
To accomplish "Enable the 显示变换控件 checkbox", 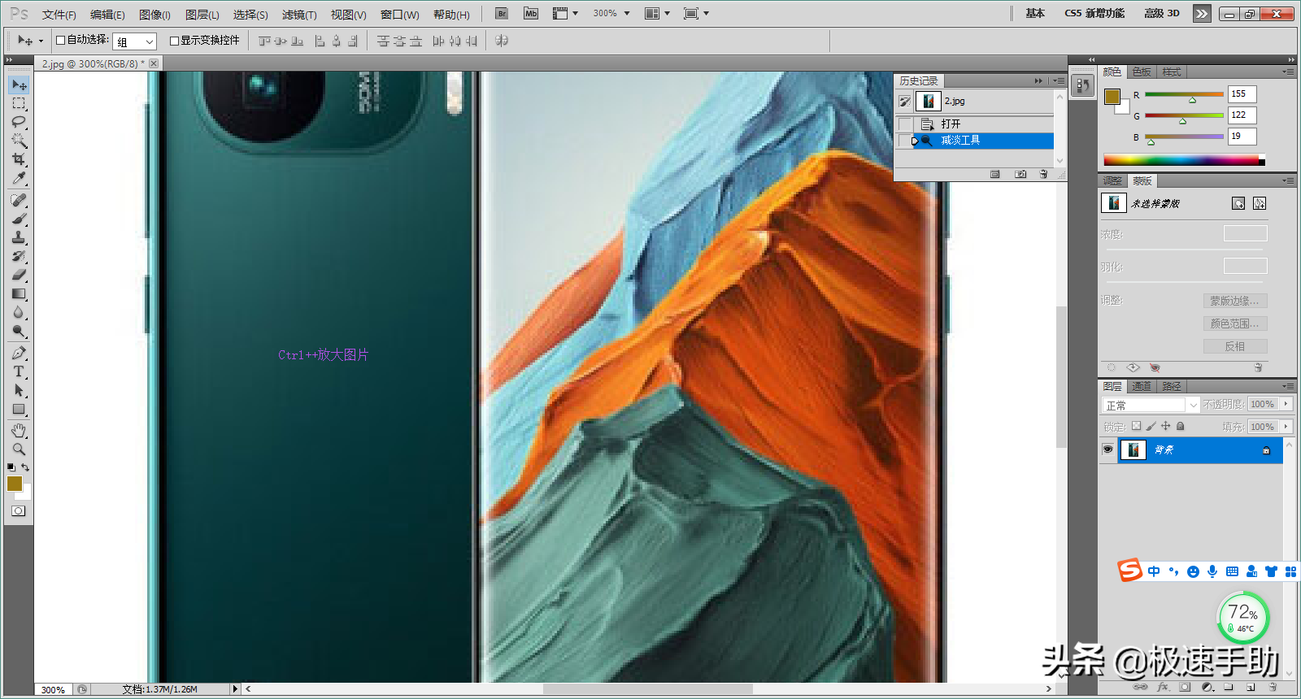I will [x=174, y=41].
